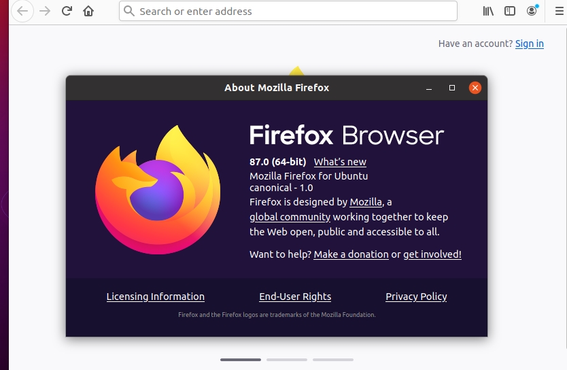Screen dimensions: 567x370
Task: Open the Firefox home page icon
Action: pos(88,11)
